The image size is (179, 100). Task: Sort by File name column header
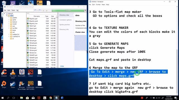tap(37, 16)
